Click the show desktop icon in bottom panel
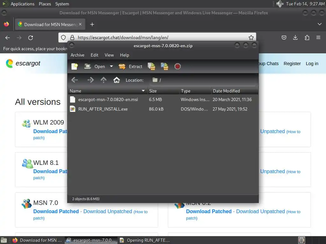Screen dimensions: 326x244 [4, 240]
